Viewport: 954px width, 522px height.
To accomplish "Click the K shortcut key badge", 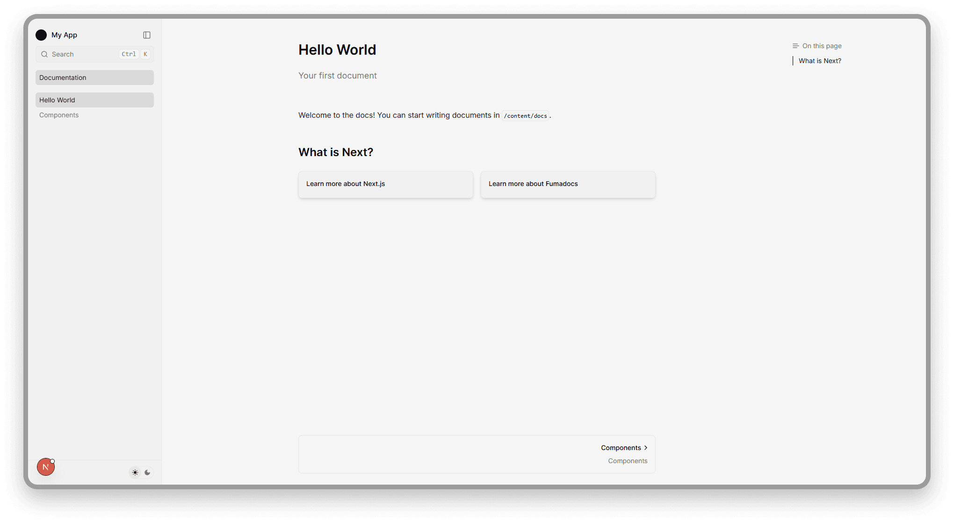I will tap(145, 54).
